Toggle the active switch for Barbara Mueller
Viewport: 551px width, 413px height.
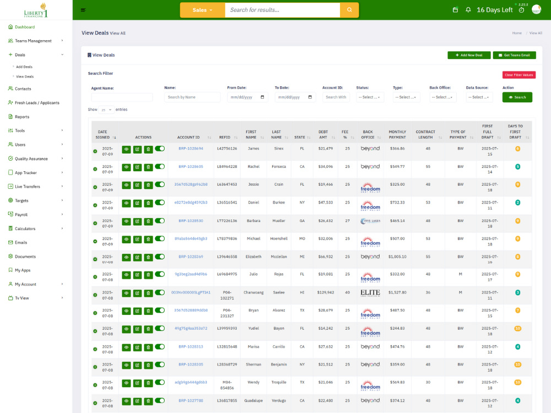pos(160,221)
